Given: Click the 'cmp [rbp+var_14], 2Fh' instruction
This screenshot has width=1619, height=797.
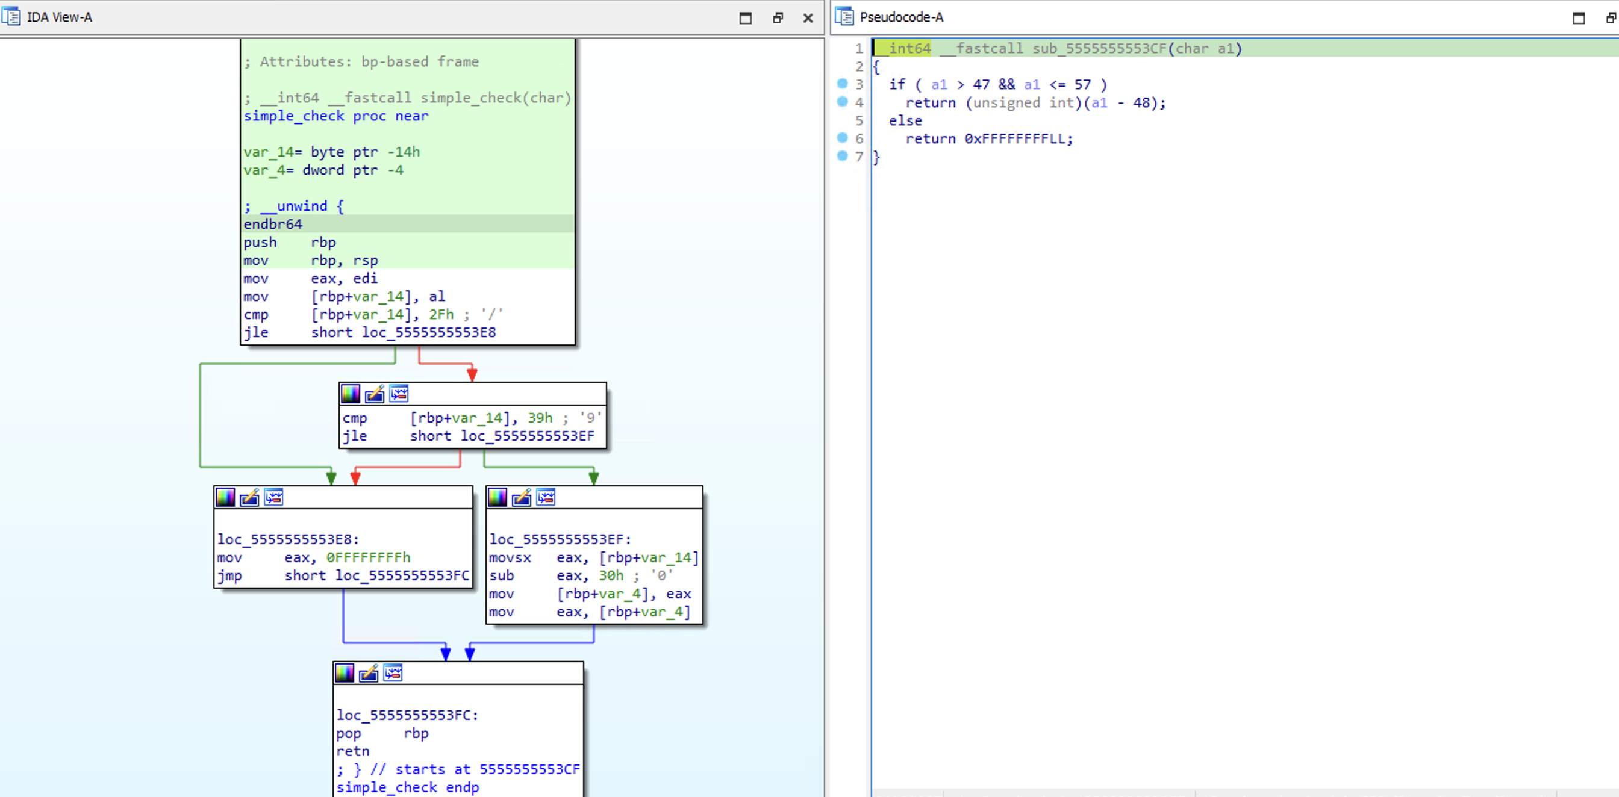Looking at the screenshot, I should coord(348,315).
